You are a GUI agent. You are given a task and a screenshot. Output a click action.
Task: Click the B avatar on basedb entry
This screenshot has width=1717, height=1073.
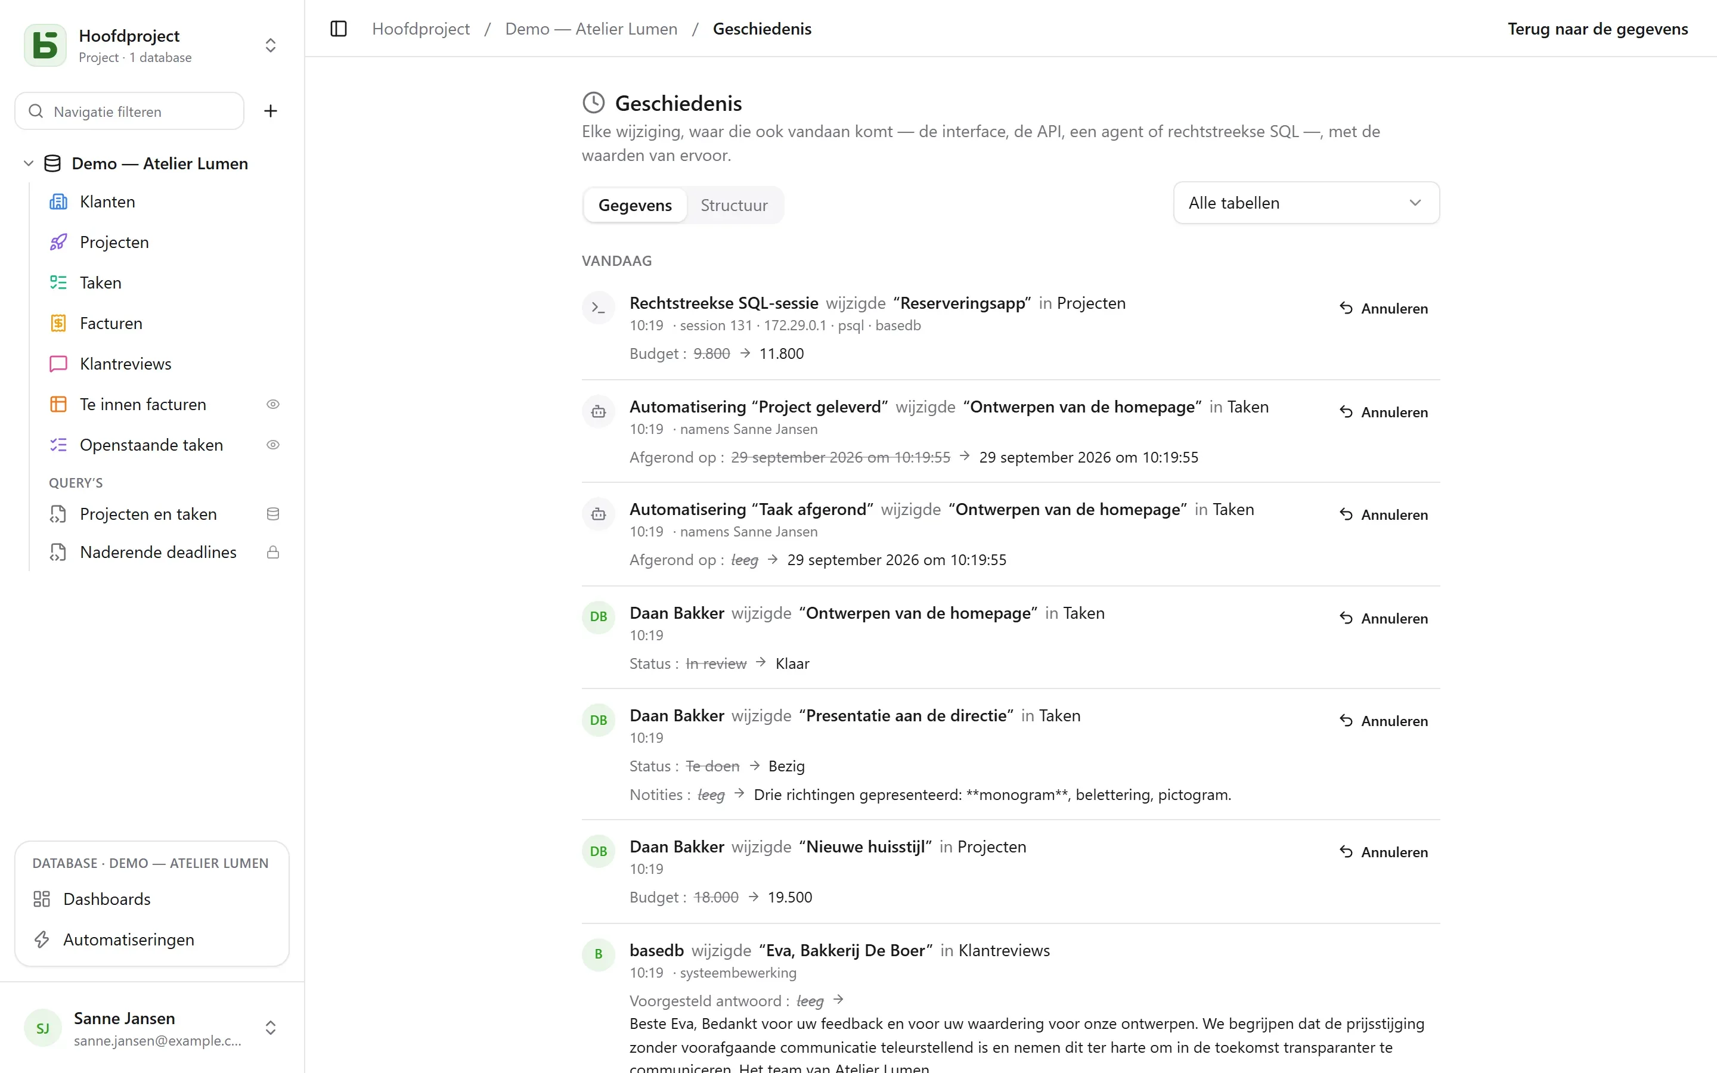click(598, 954)
